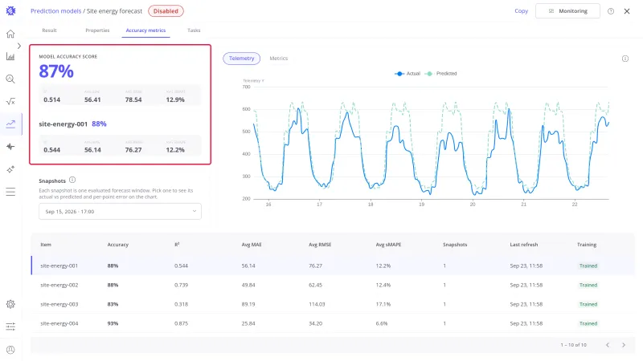The height and width of the screenshot is (361, 643).
Task: Click the info icon beside Snapshots
Action: (x=72, y=180)
